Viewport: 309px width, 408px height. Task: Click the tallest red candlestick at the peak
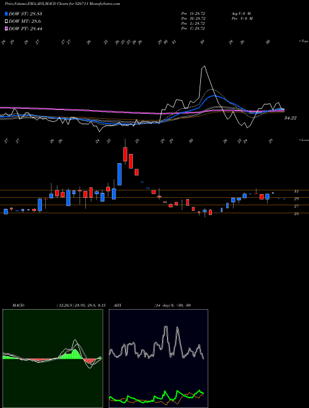(x=131, y=161)
